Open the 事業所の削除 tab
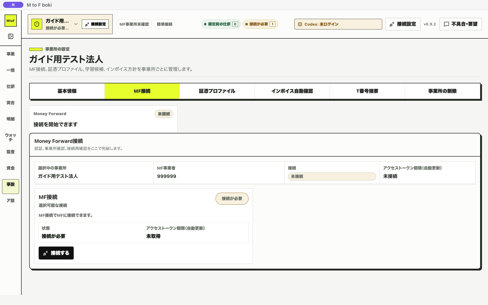 pos(442,91)
